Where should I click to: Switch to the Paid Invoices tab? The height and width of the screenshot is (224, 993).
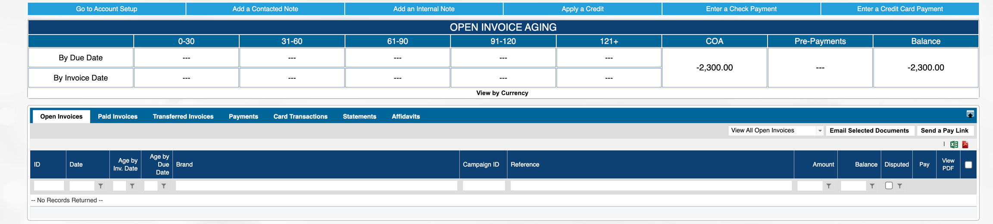tap(117, 116)
